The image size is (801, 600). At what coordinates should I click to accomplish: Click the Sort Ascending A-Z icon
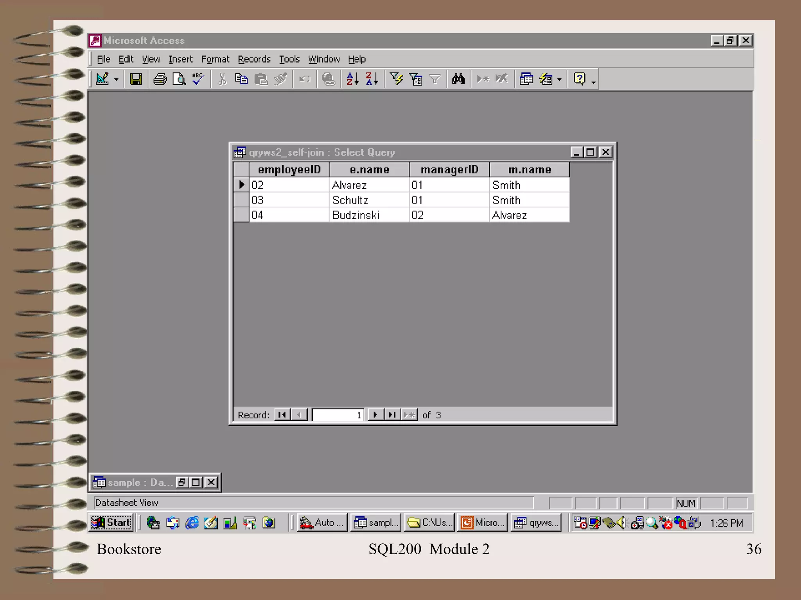pos(352,79)
